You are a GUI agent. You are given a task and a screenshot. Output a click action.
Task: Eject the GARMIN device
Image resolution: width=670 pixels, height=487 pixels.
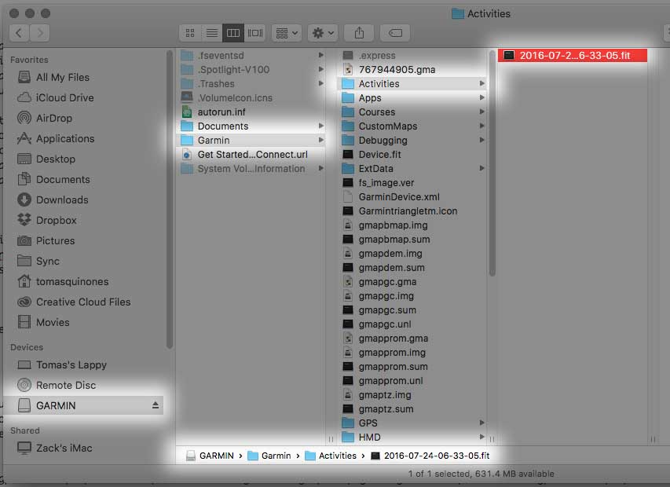coord(155,405)
